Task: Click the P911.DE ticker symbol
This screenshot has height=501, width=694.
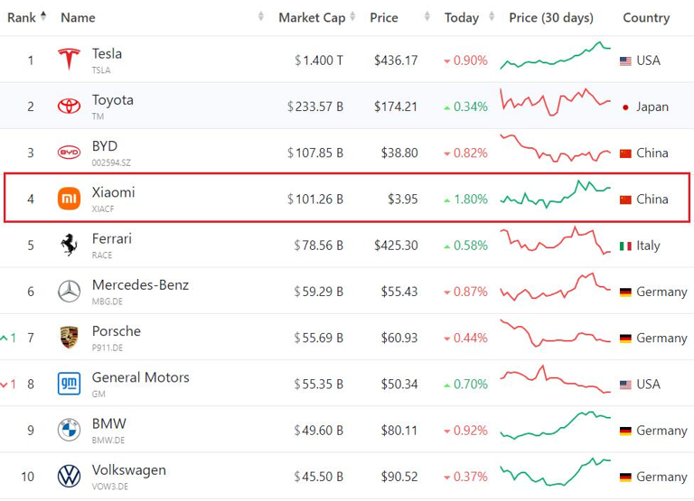Action: [x=108, y=348]
